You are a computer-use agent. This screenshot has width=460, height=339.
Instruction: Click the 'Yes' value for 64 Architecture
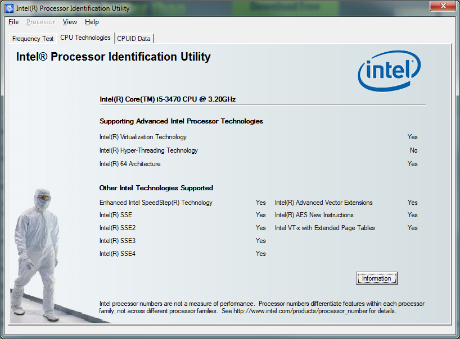(x=412, y=164)
